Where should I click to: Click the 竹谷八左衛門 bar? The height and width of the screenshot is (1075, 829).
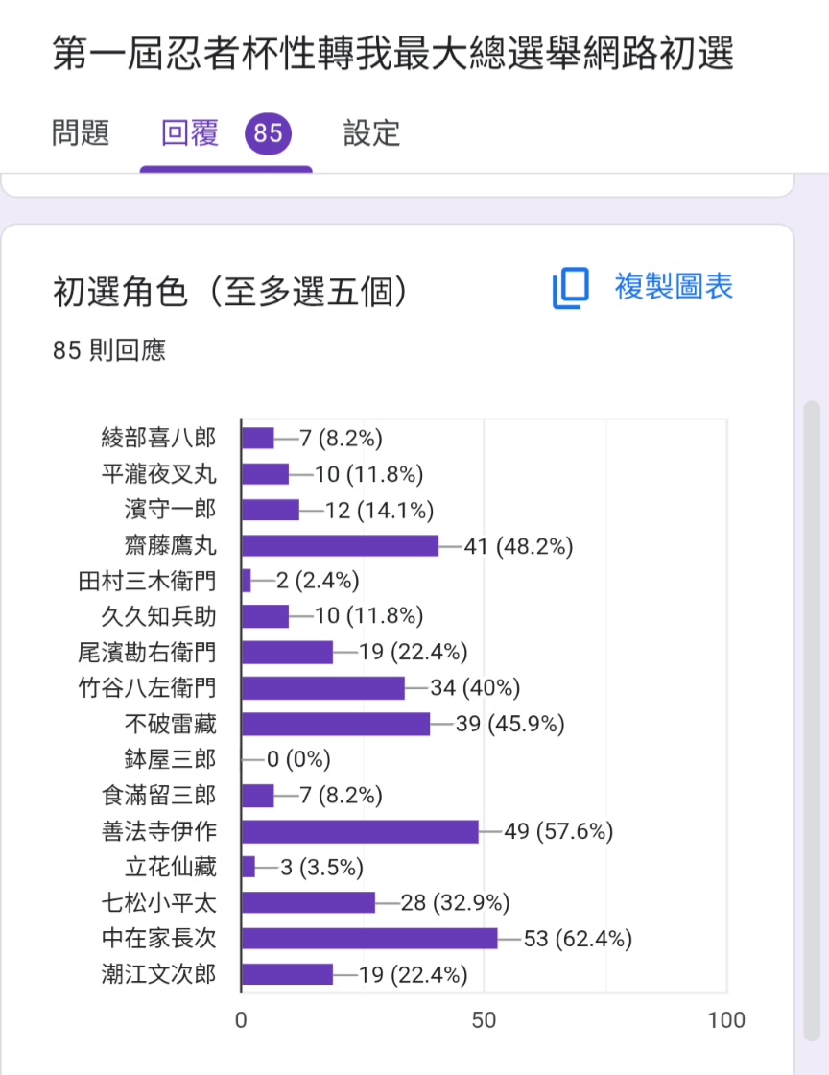(x=323, y=688)
